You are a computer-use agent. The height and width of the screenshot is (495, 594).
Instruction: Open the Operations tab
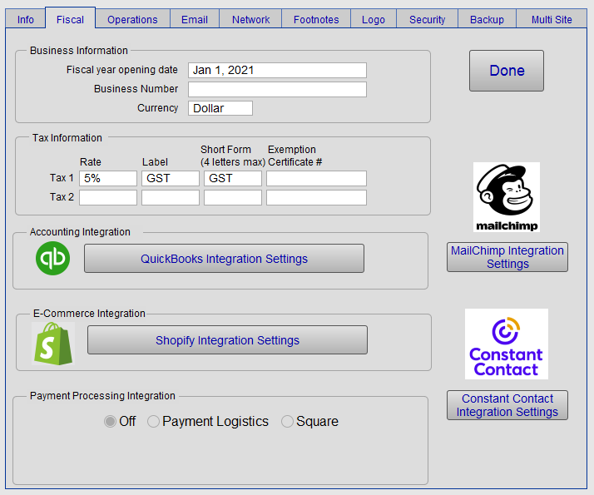(x=132, y=19)
